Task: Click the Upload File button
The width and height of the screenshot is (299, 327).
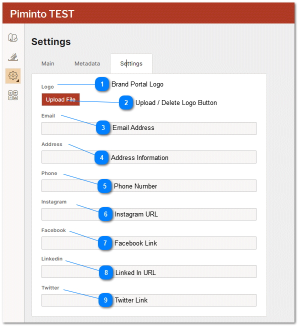Action: [x=60, y=99]
